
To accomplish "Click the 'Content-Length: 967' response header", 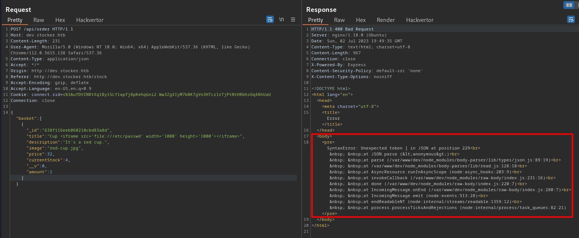I will [x=336, y=53].
